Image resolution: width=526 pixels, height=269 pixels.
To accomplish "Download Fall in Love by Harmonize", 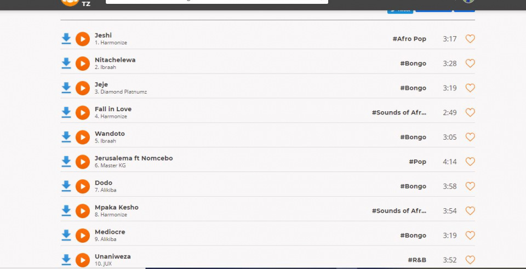I will [66, 112].
